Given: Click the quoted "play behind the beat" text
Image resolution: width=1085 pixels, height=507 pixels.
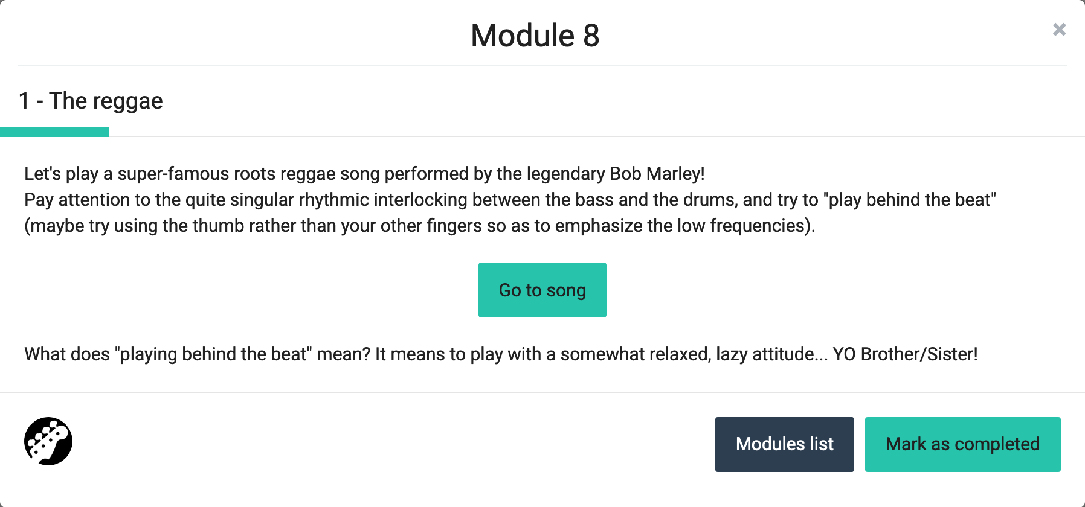Looking at the screenshot, I should (x=910, y=200).
